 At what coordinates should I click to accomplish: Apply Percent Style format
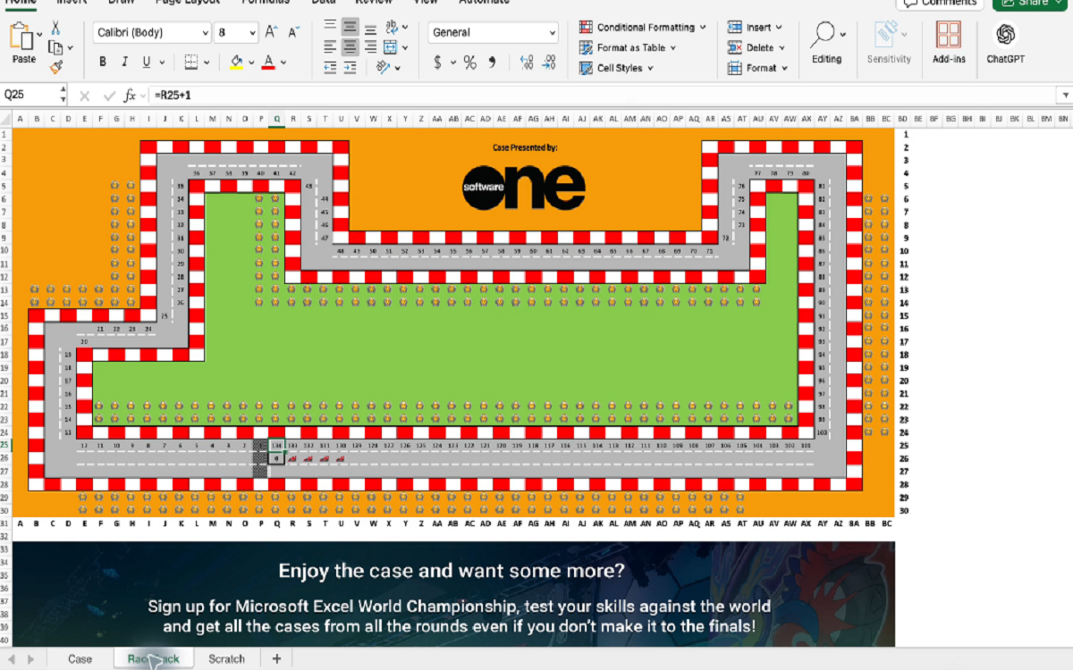[469, 63]
